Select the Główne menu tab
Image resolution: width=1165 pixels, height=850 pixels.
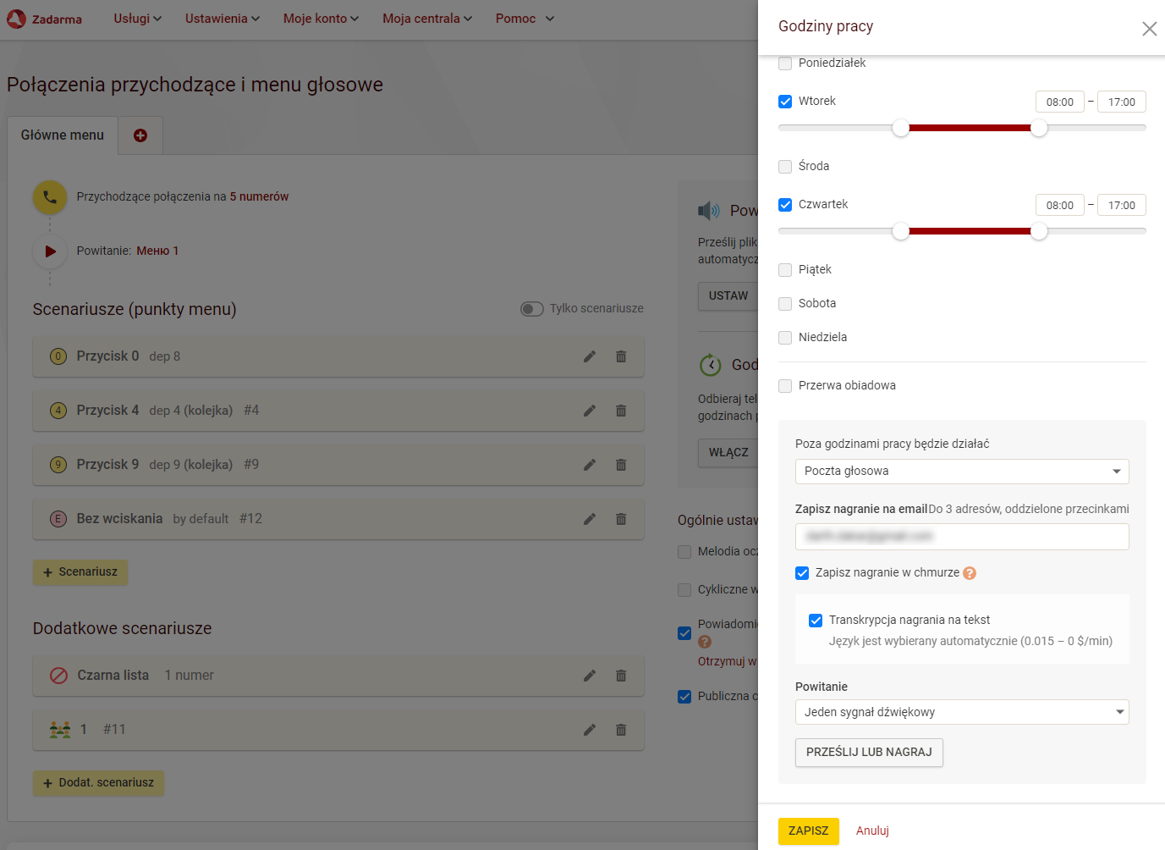(x=63, y=135)
